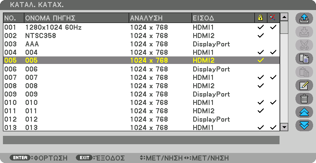This screenshot has height=163, width=316.
Task: Click the double up-arrow move icon
Action: tap(304, 112)
